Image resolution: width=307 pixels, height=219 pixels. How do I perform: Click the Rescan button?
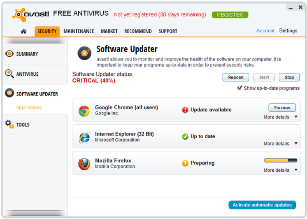[236, 77]
